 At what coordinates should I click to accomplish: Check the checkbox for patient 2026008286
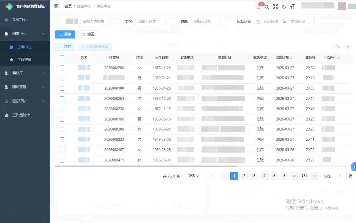[x=62, y=68]
